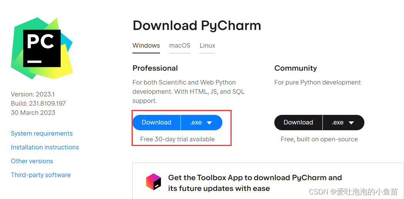404x199 pixels.
Task: Click the Professional edition heading
Action: (155, 68)
